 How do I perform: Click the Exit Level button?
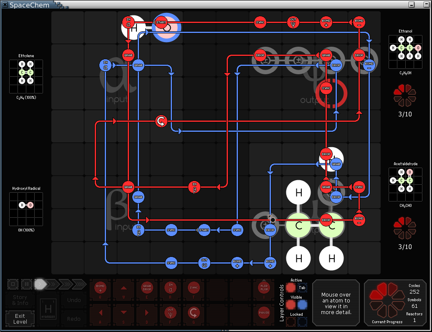pyautogui.click(x=20, y=319)
